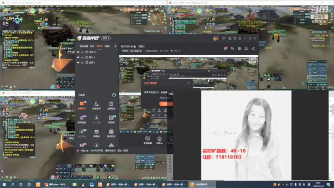
Task: Click the 摄像头 camera icon below preview
Action: click(x=159, y=140)
